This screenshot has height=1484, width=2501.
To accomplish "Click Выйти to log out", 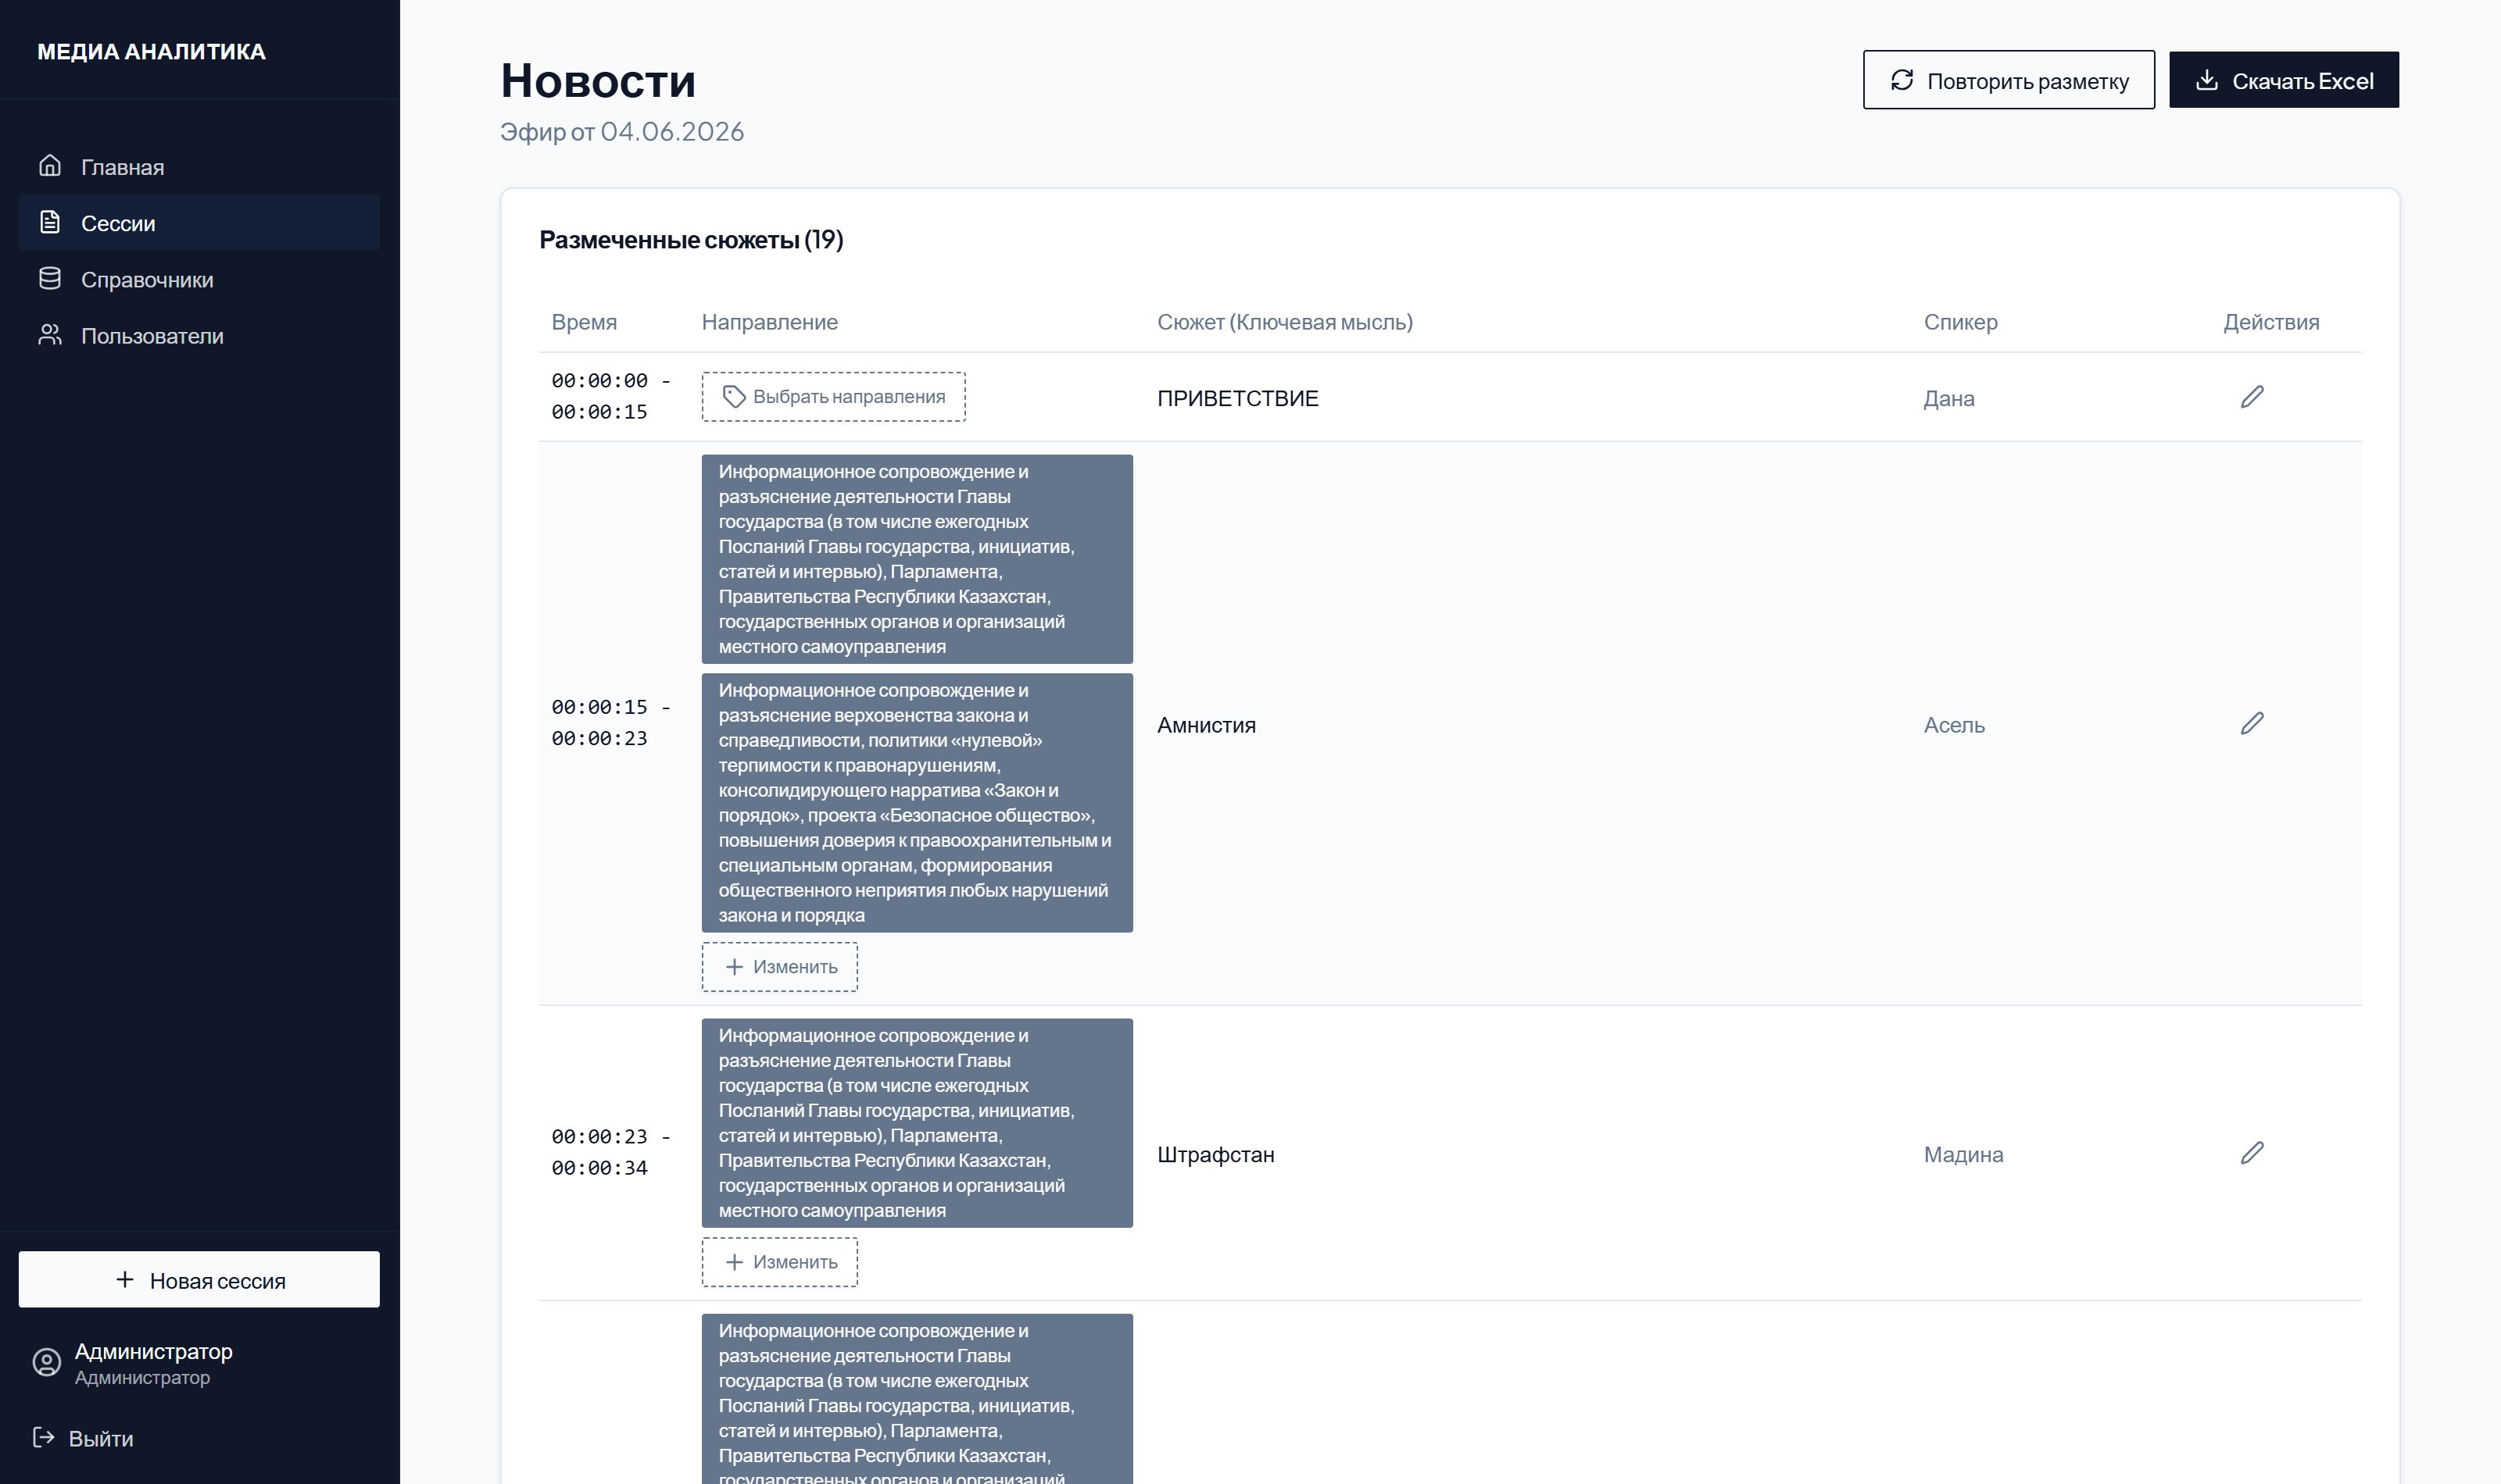I will pyautogui.click(x=84, y=1438).
